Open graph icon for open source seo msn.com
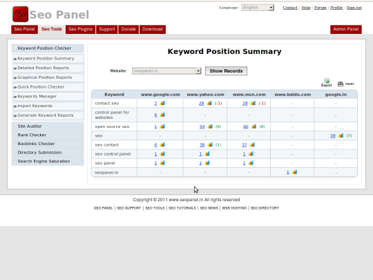Screen dimensions: 373x280 tap(254, 127)
